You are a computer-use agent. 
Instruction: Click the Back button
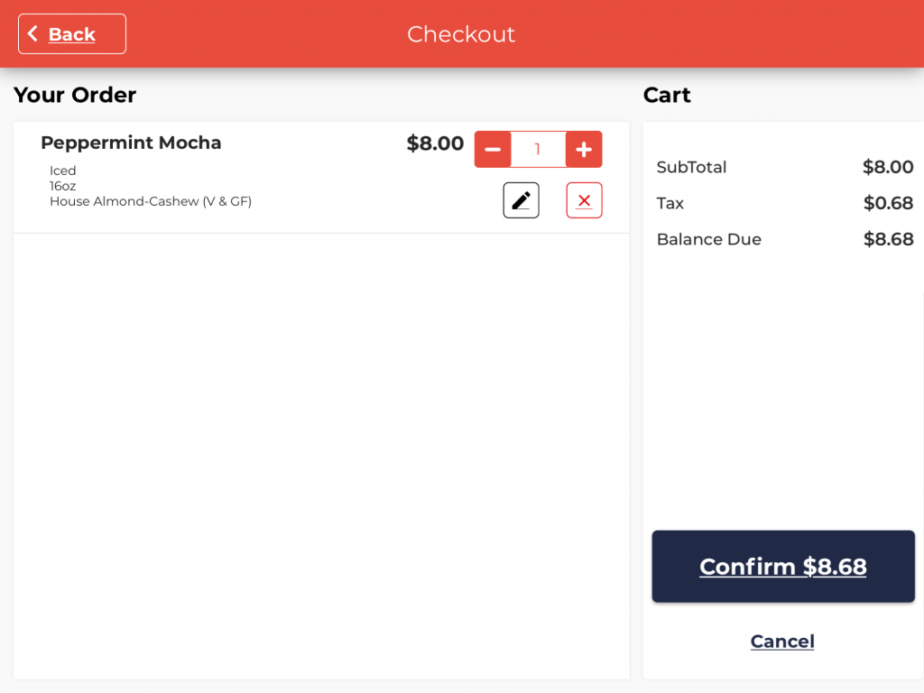(72, 34)
